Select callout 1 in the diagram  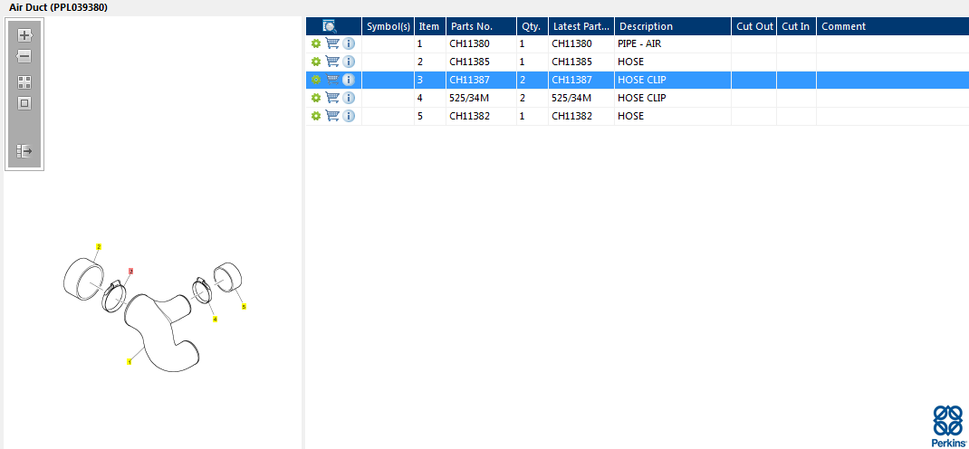(130, 362)
